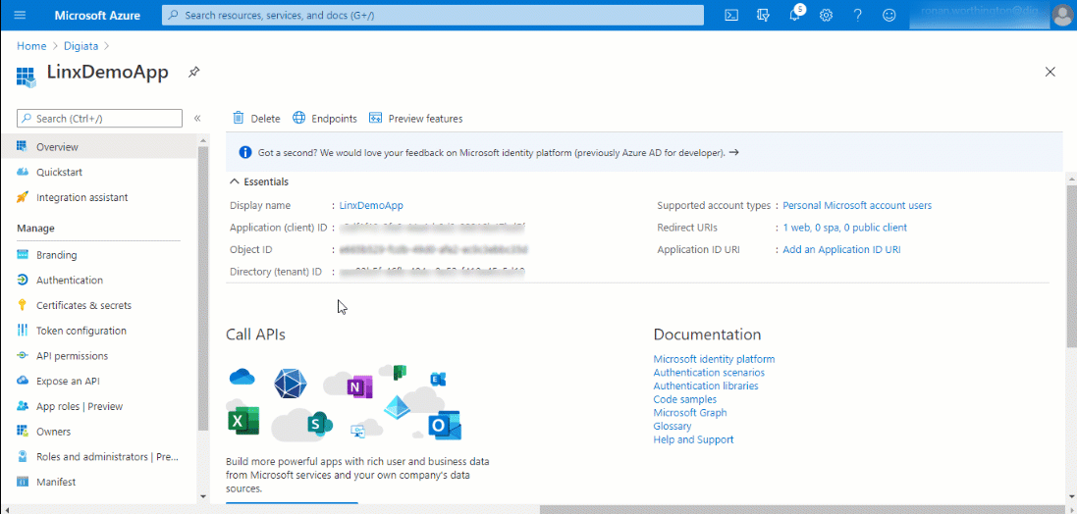
Task: Open Cloud Shell icon in top bar
Action: click(x=731, y=15)
